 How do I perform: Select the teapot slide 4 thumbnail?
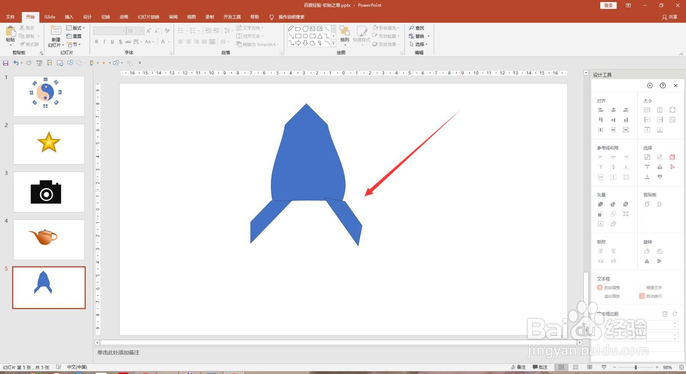[x=49, y=240]
